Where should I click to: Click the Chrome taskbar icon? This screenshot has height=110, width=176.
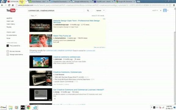point(28,108)
